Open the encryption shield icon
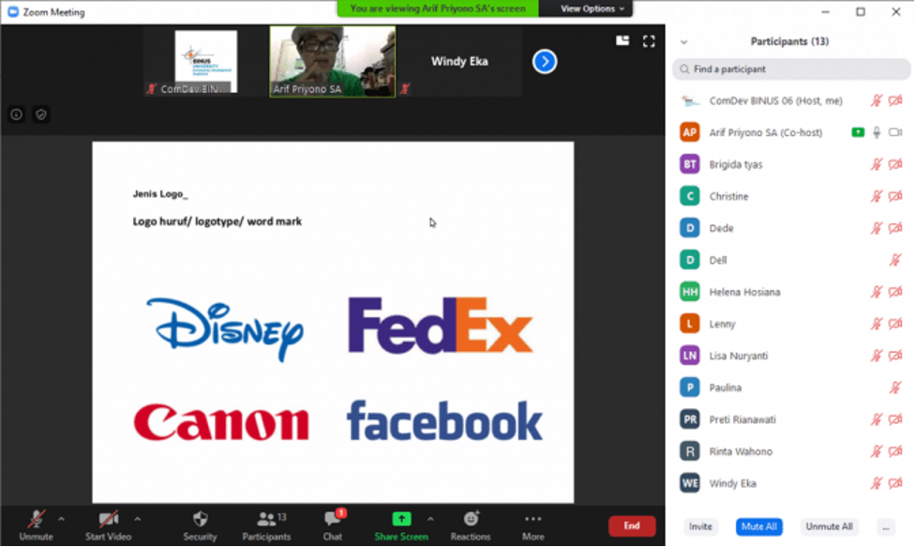Viewport: 916px width, 547px height. coord(41,114)
